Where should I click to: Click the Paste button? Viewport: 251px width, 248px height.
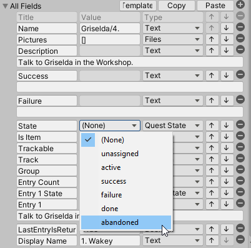(x=215, y=6)
